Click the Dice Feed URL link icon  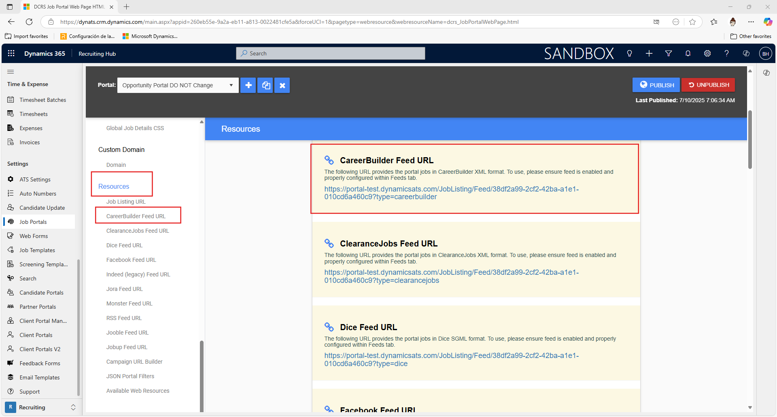pyautogui.click(x=329, y=327)
